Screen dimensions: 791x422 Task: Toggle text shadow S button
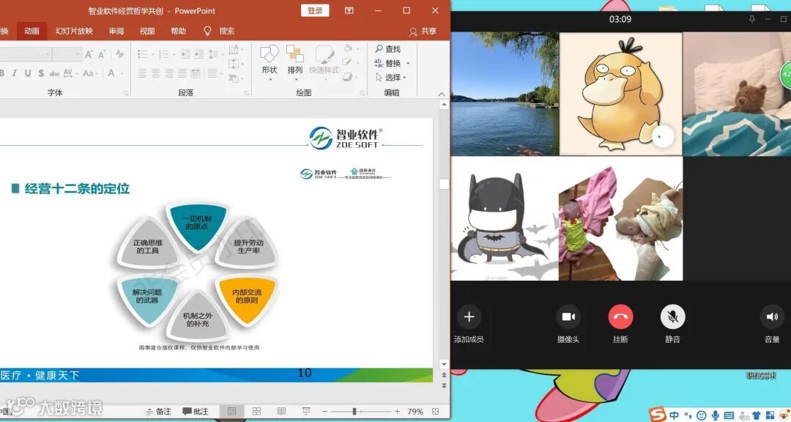coord(41,73)
